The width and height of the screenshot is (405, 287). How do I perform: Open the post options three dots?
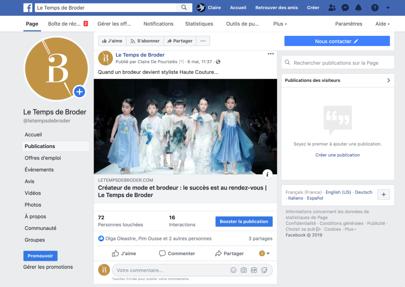tap(271, 54)
